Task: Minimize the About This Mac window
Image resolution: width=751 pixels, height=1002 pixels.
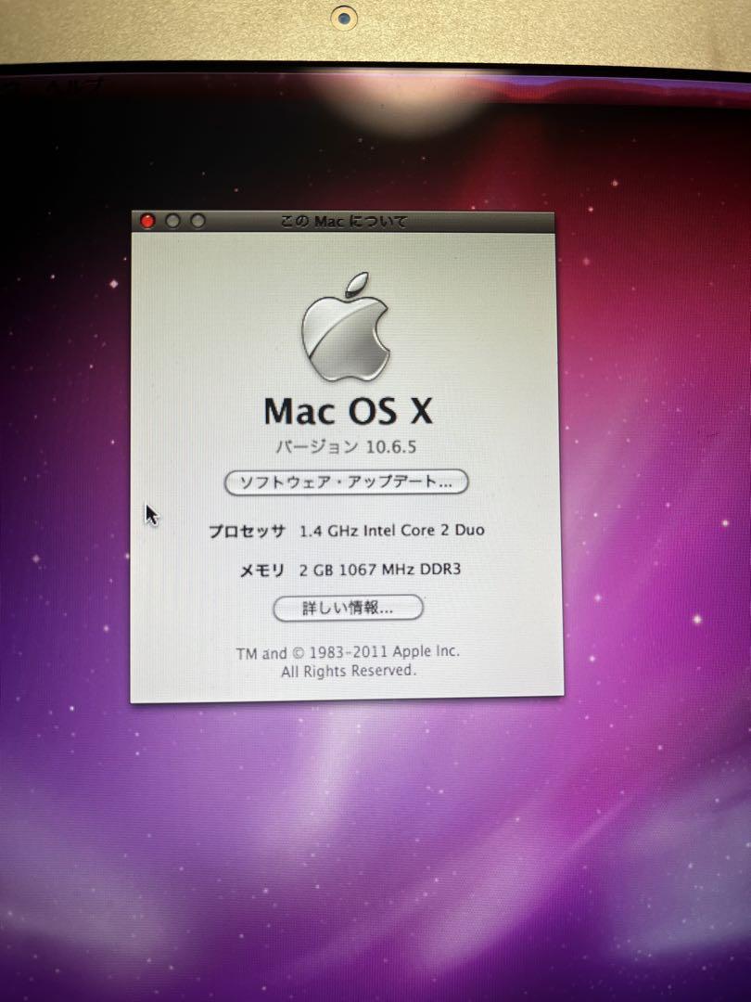Action: (172, 221)
